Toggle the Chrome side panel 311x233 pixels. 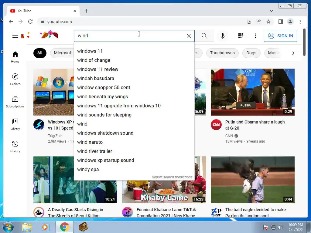pyautogui.click(x=280, y=22)
